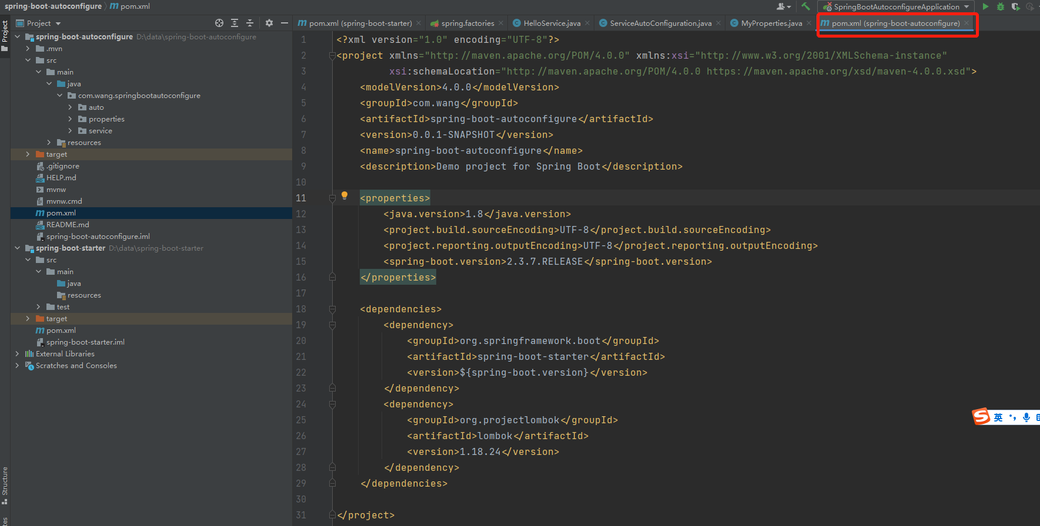The width and height of the screenshot is (1040, 526).
Task: Collapse the spring-boot-starter module tree
Action: pyautogui.click(x=17, y=248)
